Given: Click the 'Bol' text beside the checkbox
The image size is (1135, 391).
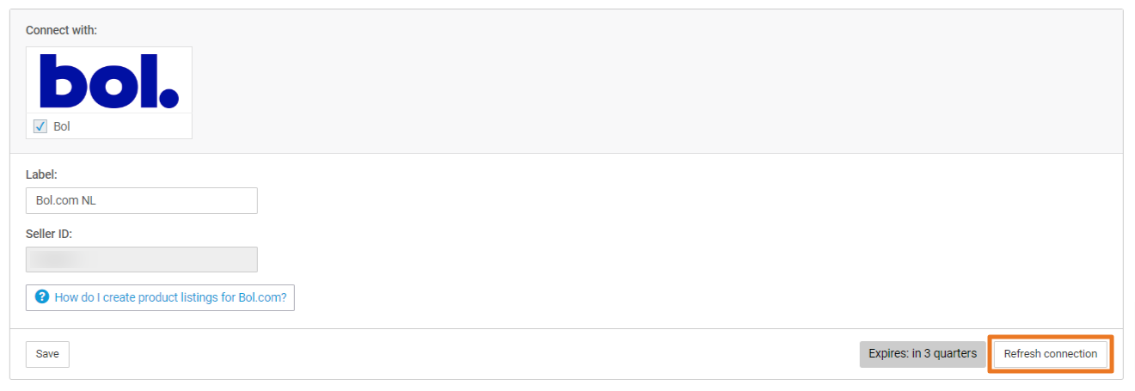Looking at the screenshot, I should point(62,126).
